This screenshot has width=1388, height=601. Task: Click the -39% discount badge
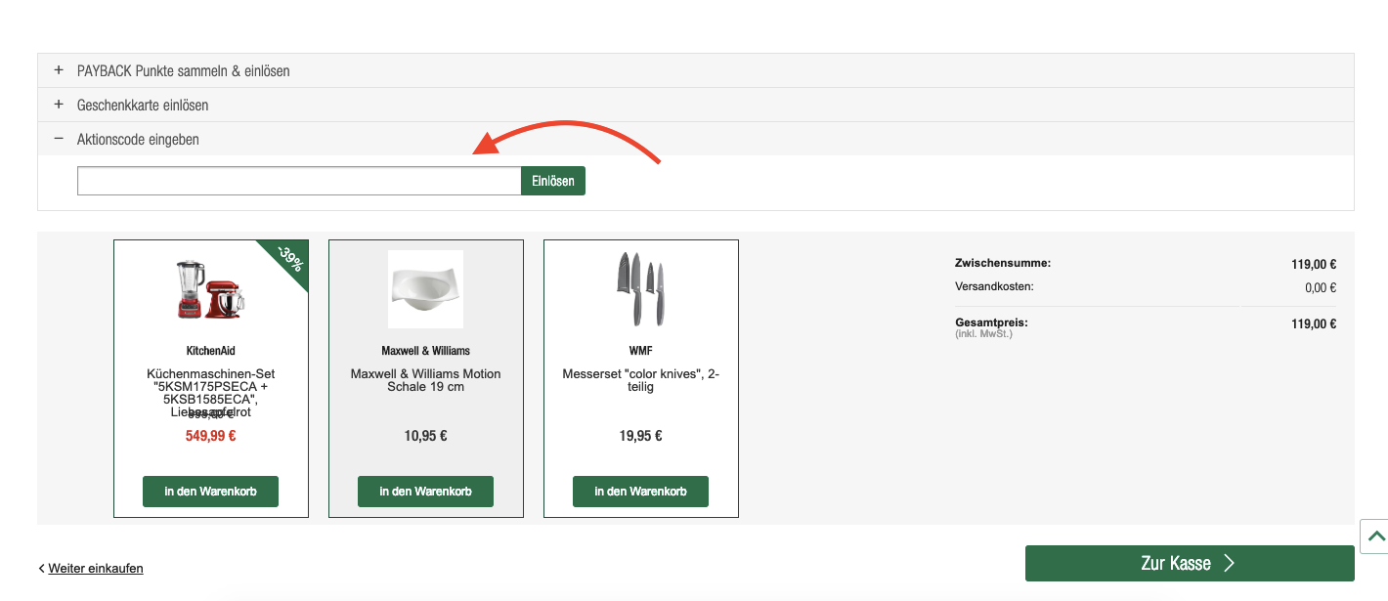tap(288, 260)
